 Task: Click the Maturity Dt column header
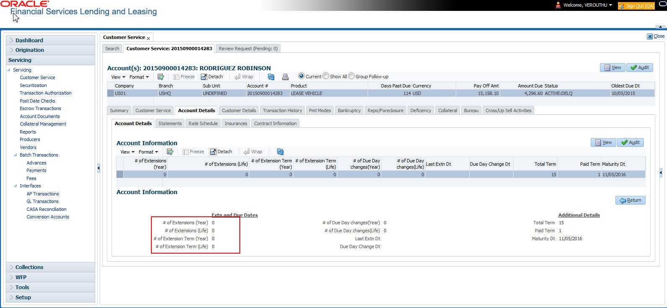pos(623,164)
